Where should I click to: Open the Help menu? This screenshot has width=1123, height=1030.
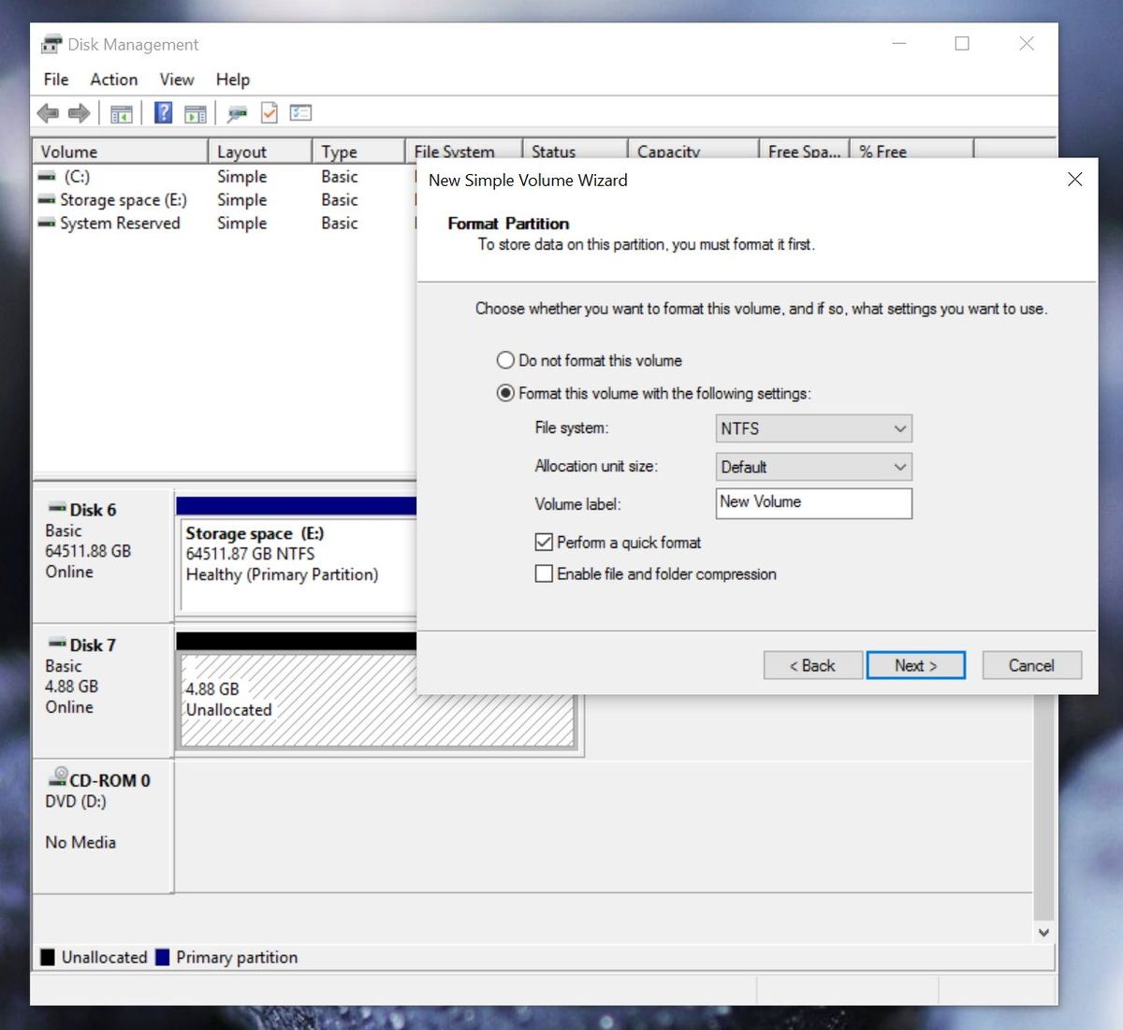233,80
